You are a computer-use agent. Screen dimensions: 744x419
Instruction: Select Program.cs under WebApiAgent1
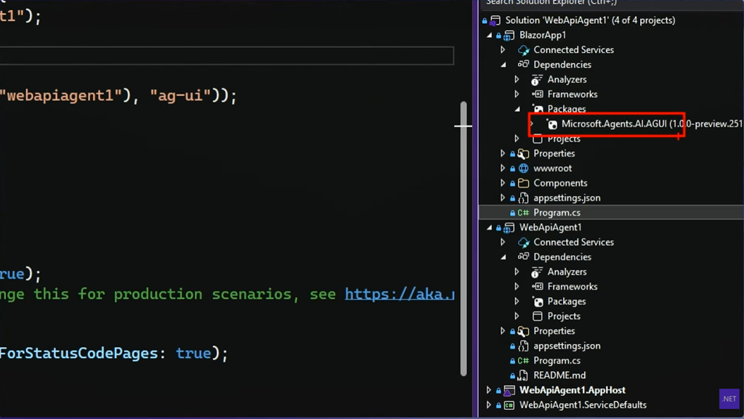557,361
